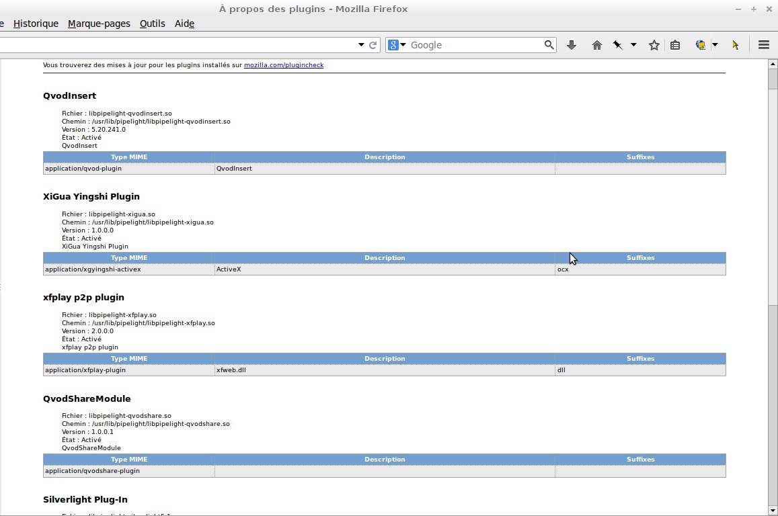Click the xfplay p2p plugin heading
Viewport: 778px width, 516px height.
tap(83, 298)
